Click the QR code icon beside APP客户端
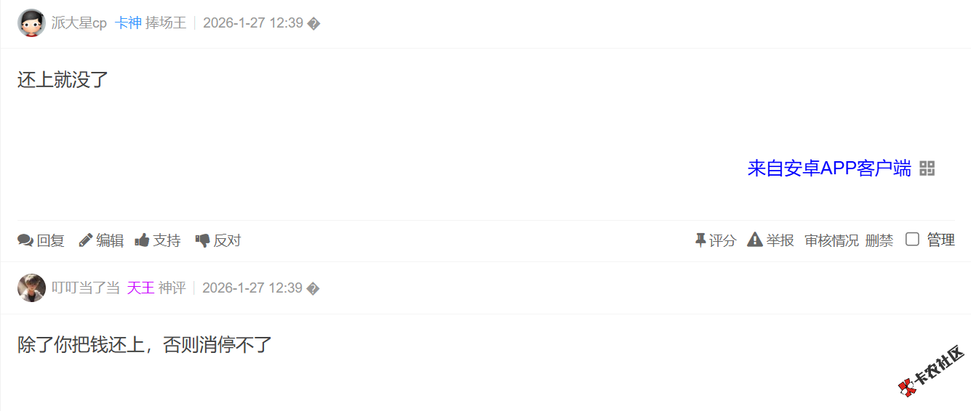The width and height of the screenshot is (971, 411). pyautogui.click(x=927, y=168)
